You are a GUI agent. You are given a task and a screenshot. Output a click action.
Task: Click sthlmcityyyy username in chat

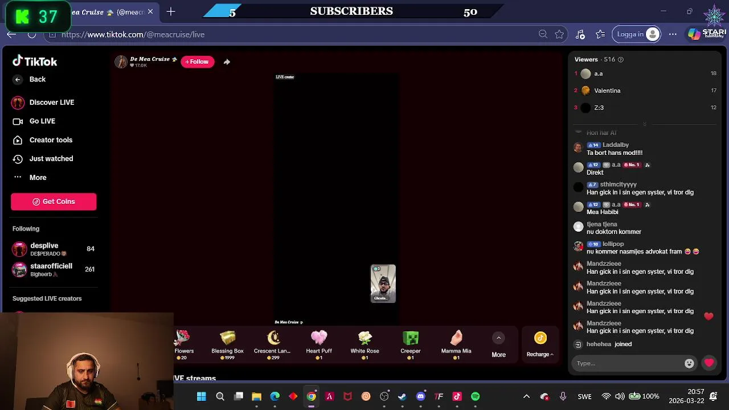click(619, 184)
